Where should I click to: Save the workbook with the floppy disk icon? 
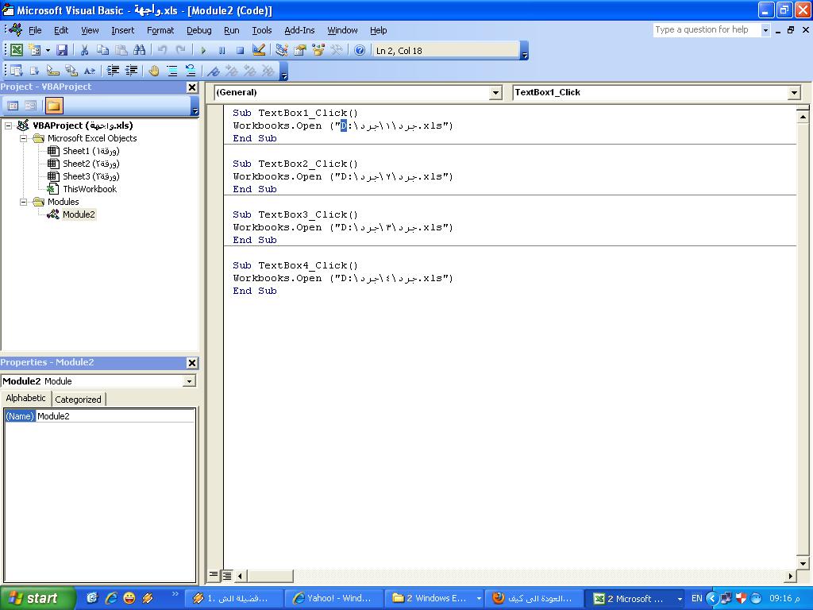click(x=62, y=50)
